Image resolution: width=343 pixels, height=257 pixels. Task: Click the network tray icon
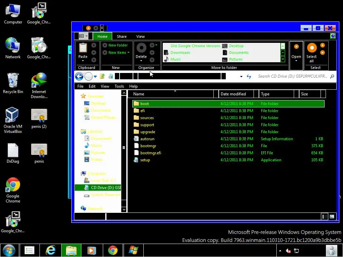pyautogui.click(x=296, y=251)
